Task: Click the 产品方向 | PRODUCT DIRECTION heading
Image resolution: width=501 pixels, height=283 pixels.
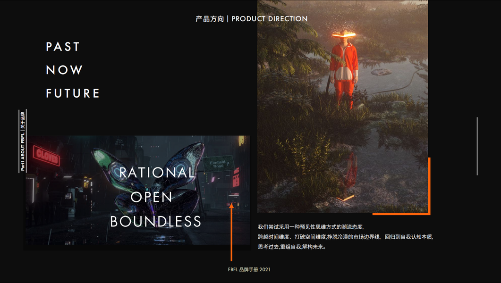Action: point(252,19)
